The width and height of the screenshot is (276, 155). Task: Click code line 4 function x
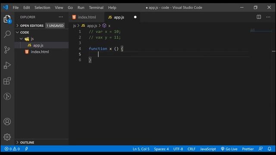point(106,49)
